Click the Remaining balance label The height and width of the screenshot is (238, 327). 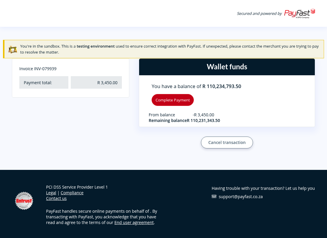pyautogui.click(x=168, y=120)
